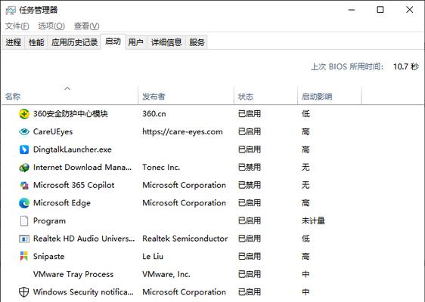Screen dimensions: 425x302
Task: Select the Internet Download Mana... entry
Action: tap(82, 168)
